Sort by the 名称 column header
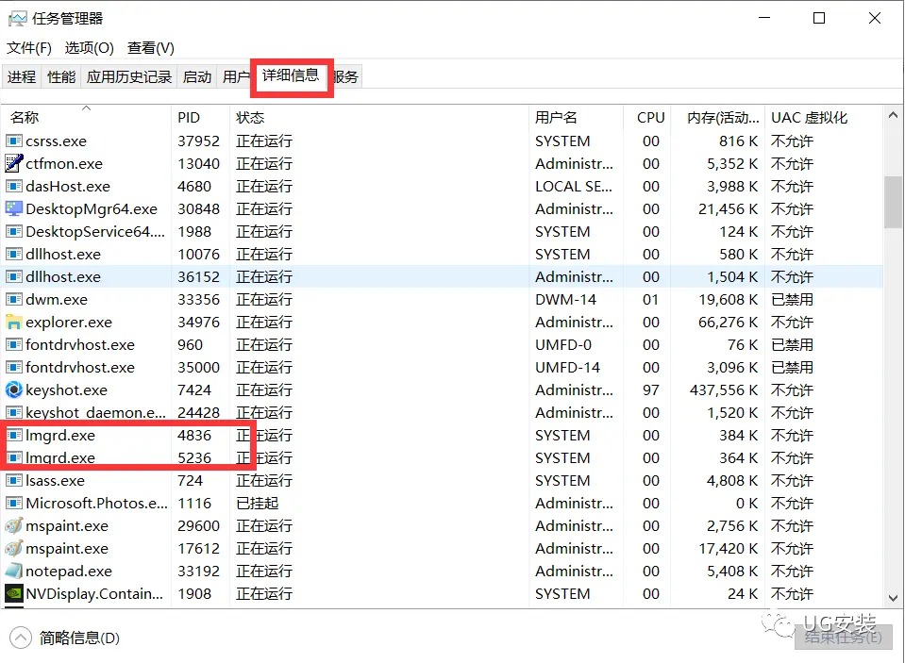The width and height of the screenshot is (905, 663). tap(86, 117)
